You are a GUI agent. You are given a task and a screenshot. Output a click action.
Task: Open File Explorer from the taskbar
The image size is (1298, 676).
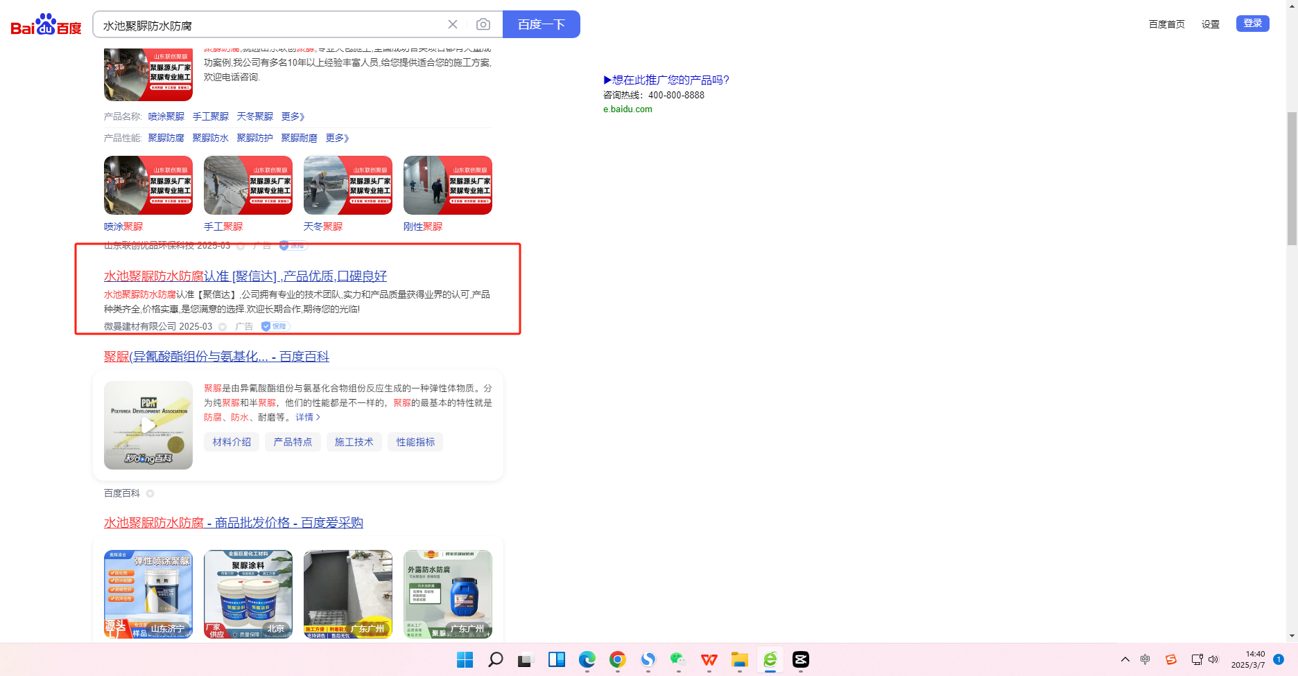[740, 659]
